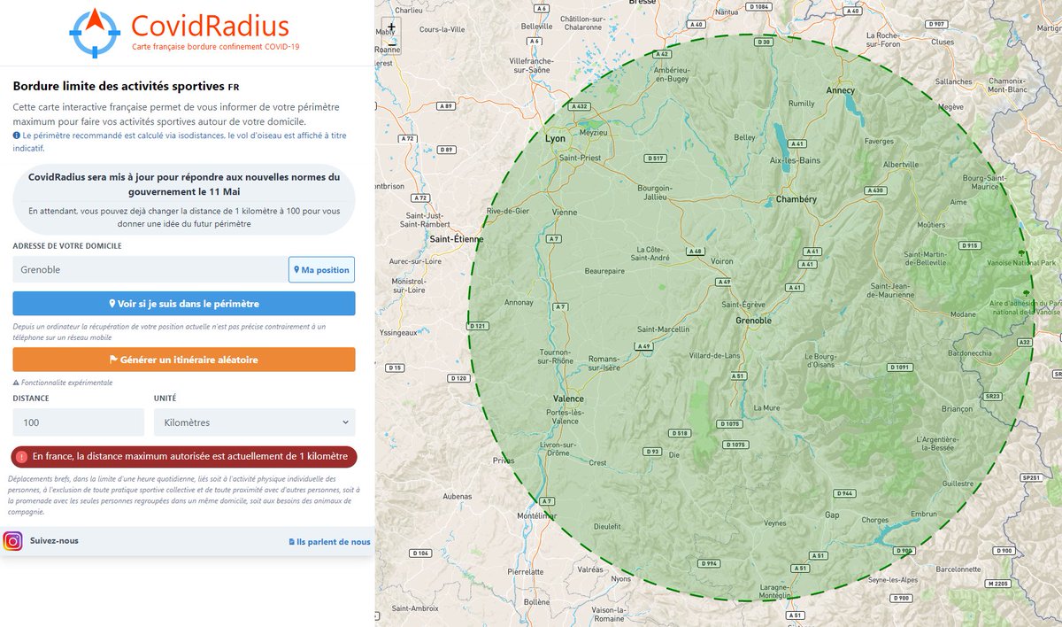Viewport: 1062px width, 627px height.
Task: Click the Embrun label on map
Action: click(x=923, y=514)
